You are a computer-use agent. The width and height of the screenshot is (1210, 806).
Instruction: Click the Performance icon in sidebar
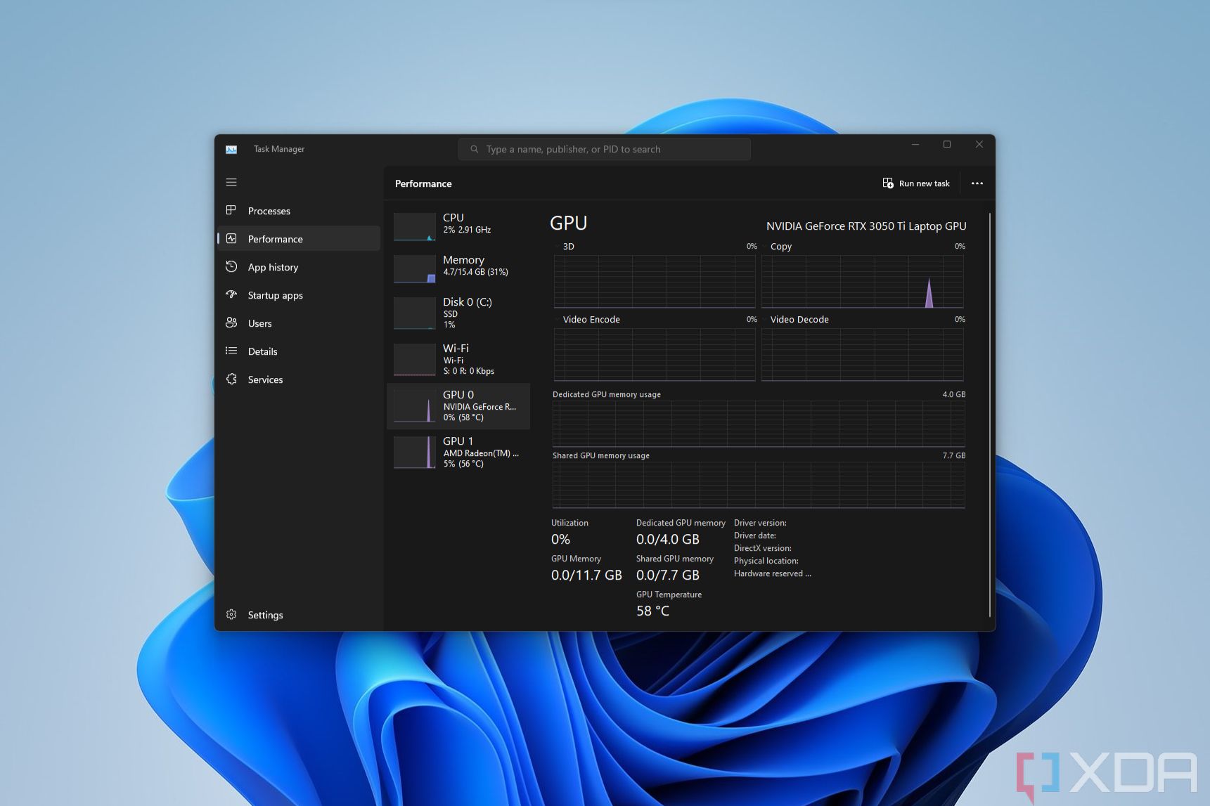pos(231,238)
